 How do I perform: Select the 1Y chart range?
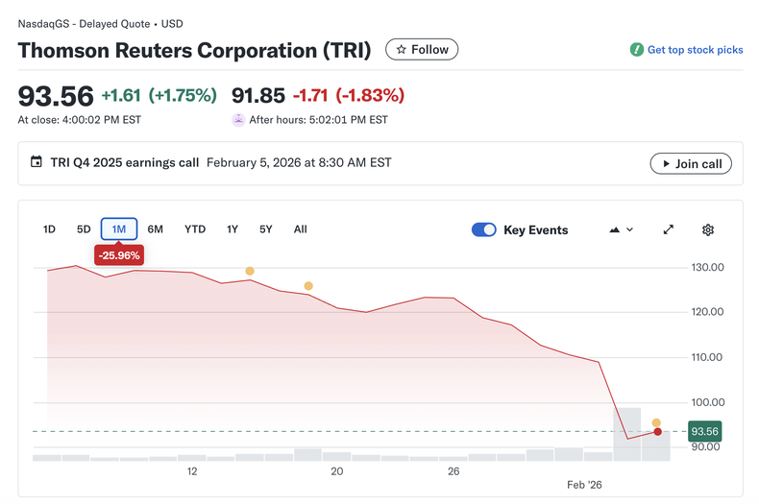pyautogui.click(x=233, y=229)
